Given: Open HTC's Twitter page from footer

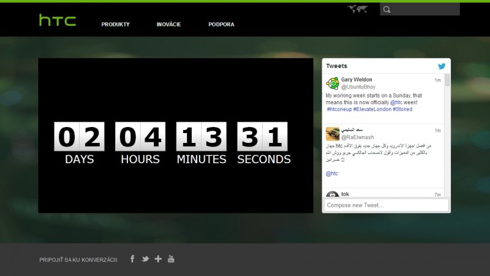Looking at the screenshot, I should pyautogui.click(x=145, y=259).
